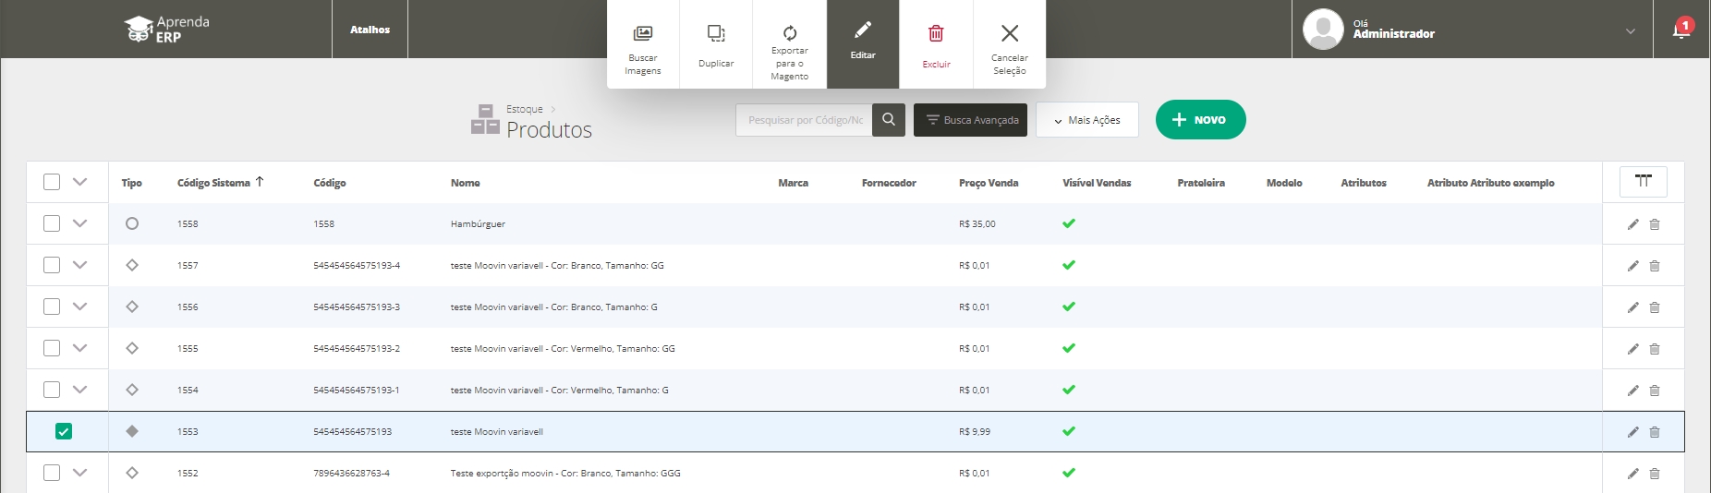1711x493 pixels.
Task: Open the Atalhos menu
Action: [370, 30]
